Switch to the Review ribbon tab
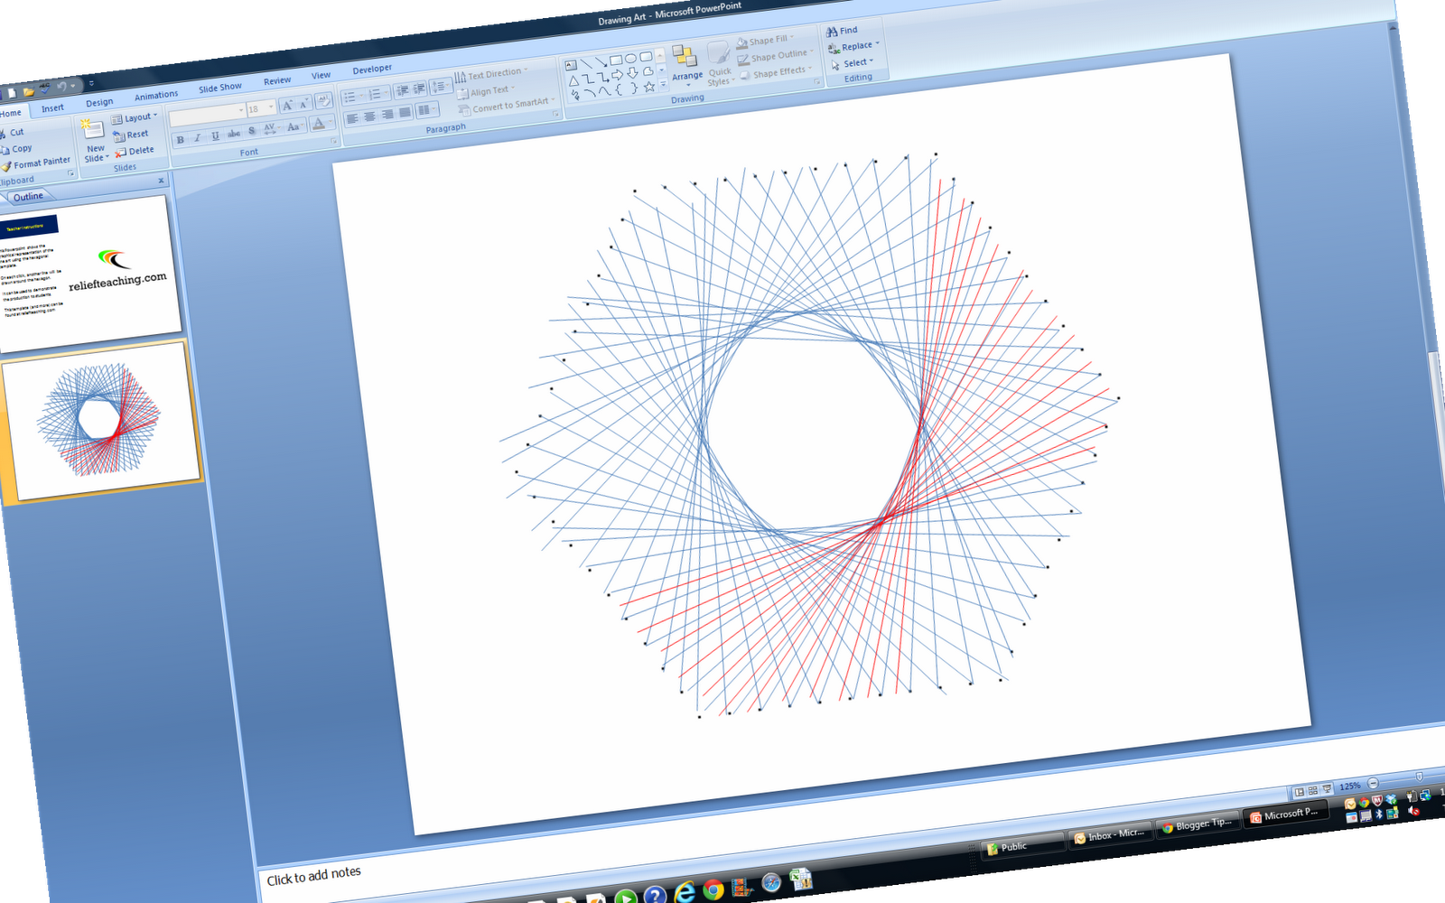 pyautogui.click(x=277, y=81)
